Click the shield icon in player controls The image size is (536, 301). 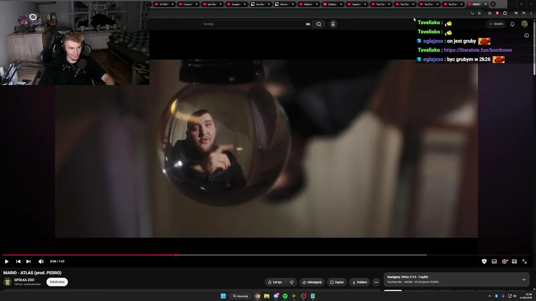tap(484, 261)
